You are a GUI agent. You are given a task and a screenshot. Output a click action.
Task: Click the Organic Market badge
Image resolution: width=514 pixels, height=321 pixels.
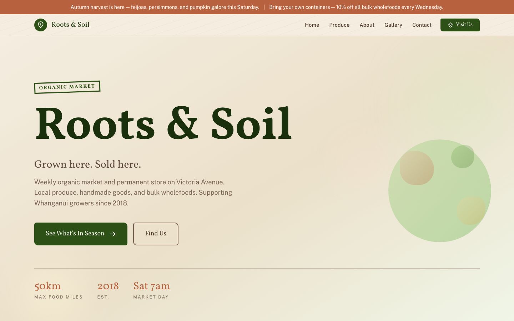(67, 87)
